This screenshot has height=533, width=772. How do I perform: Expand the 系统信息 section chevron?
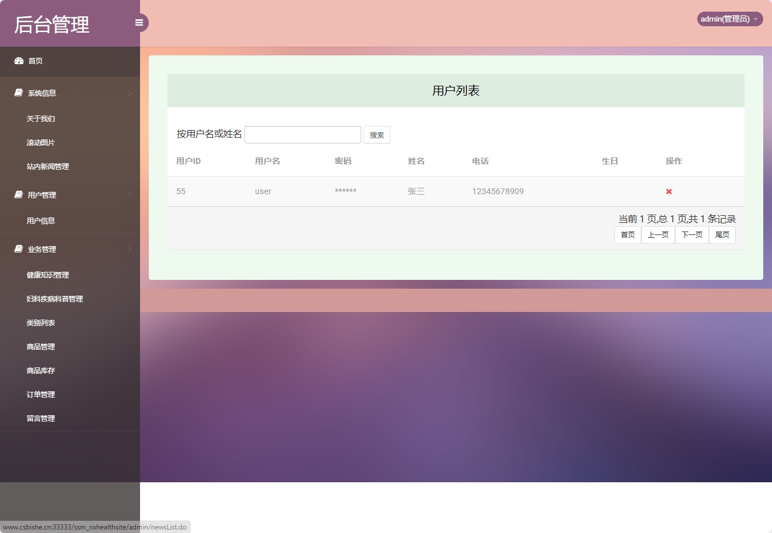[x=130, y=92]
